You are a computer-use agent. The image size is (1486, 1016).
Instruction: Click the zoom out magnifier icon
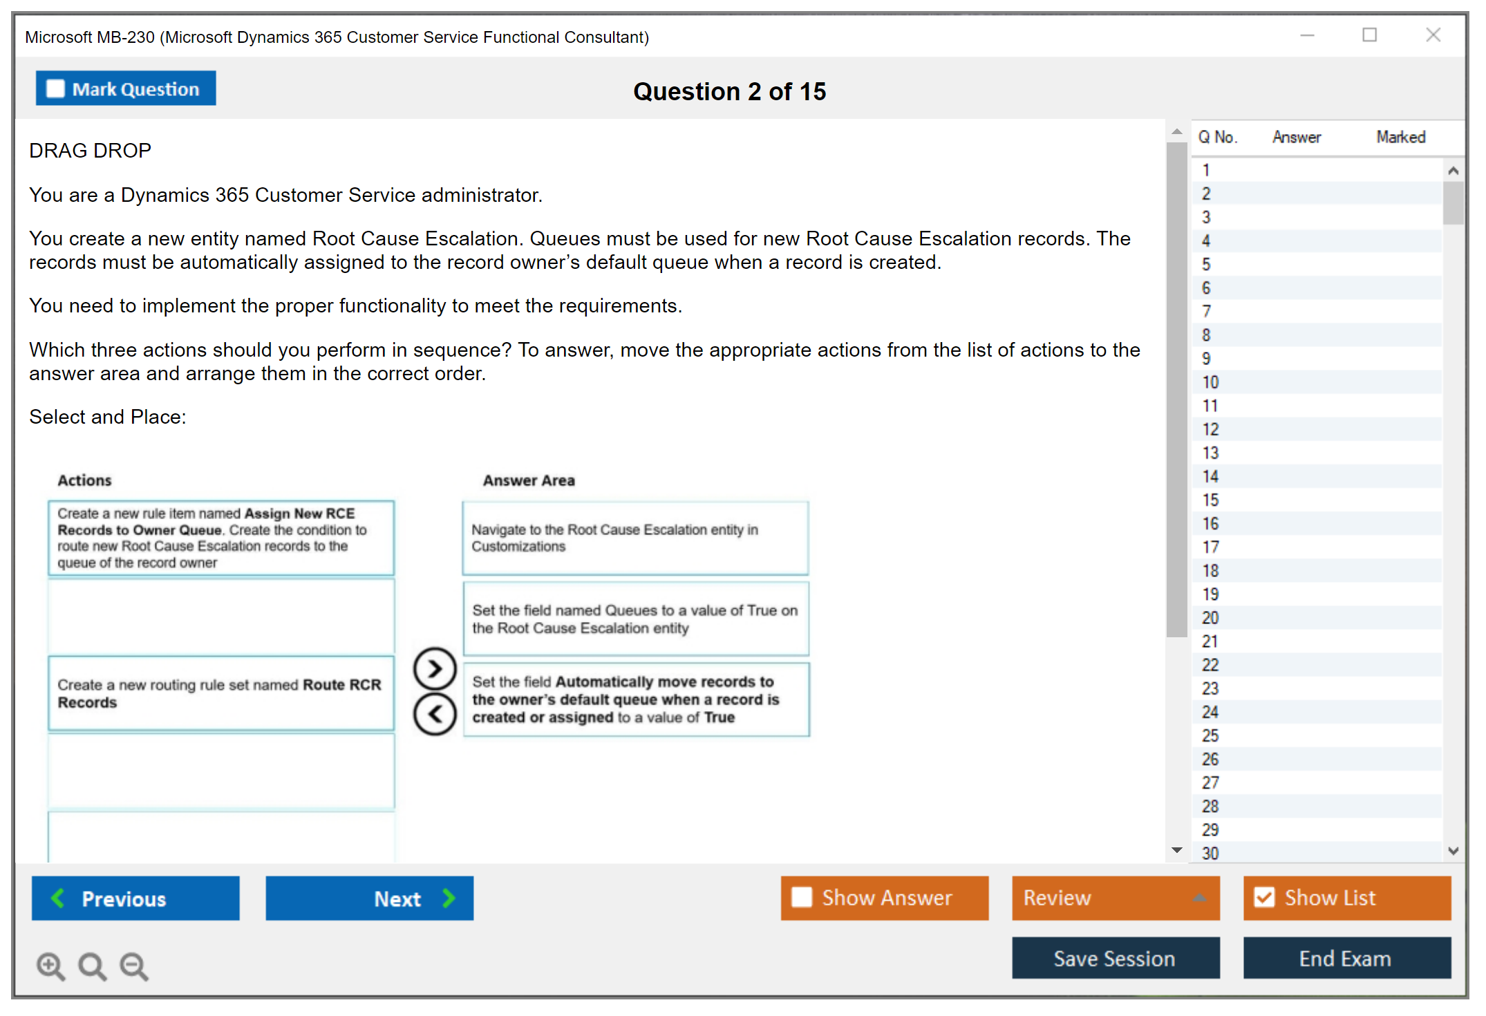(134, 966)
